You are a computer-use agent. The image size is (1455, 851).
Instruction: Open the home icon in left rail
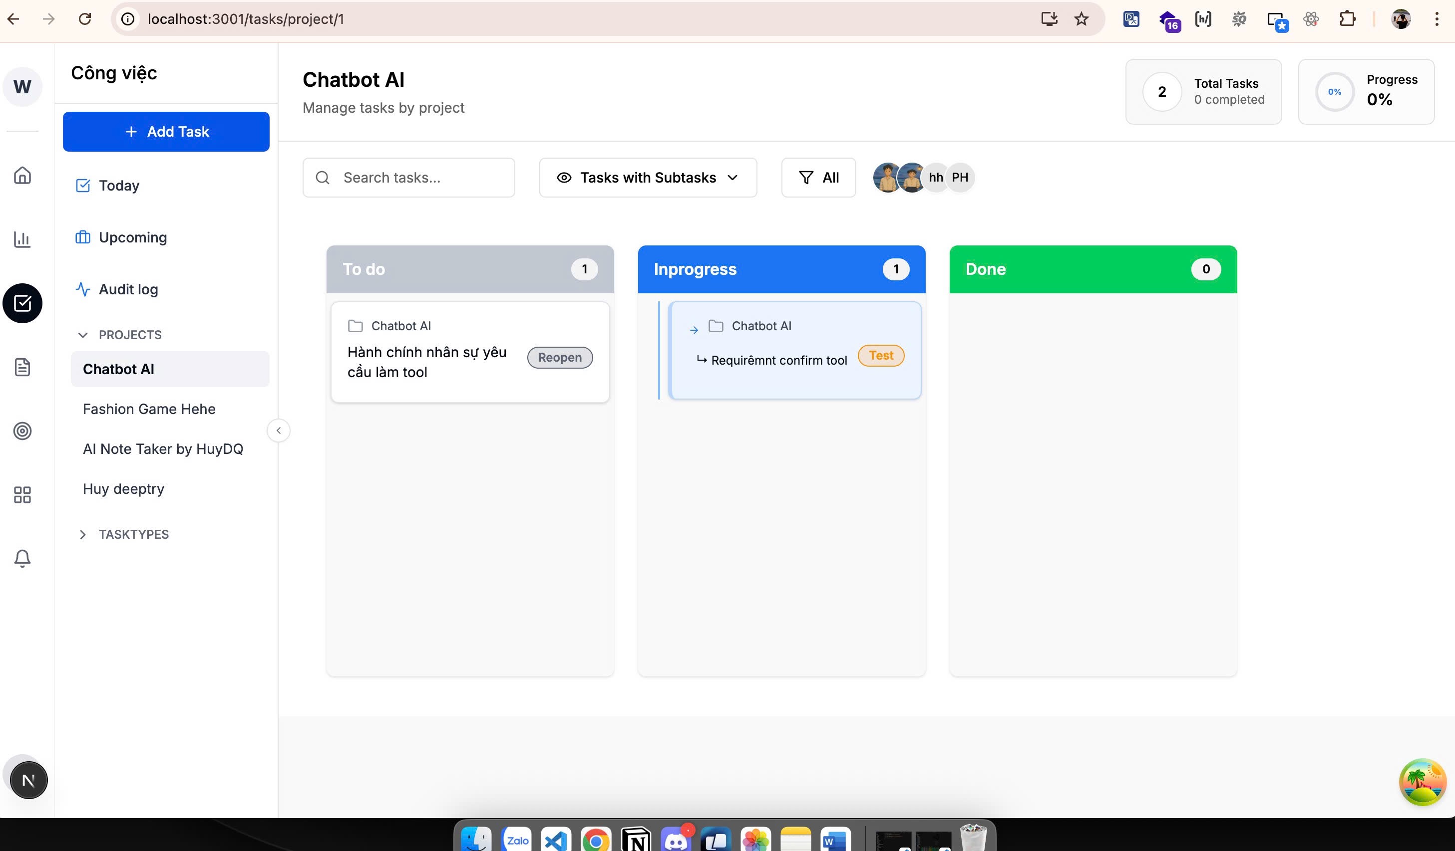[x=22, y=175]
